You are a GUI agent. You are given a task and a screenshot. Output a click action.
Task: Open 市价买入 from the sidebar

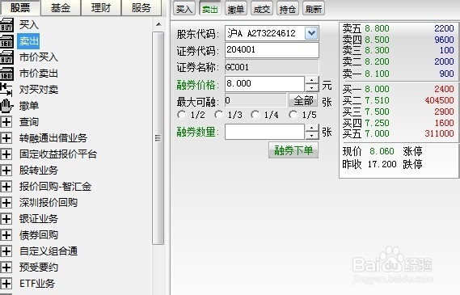click(x=39, y=57)
